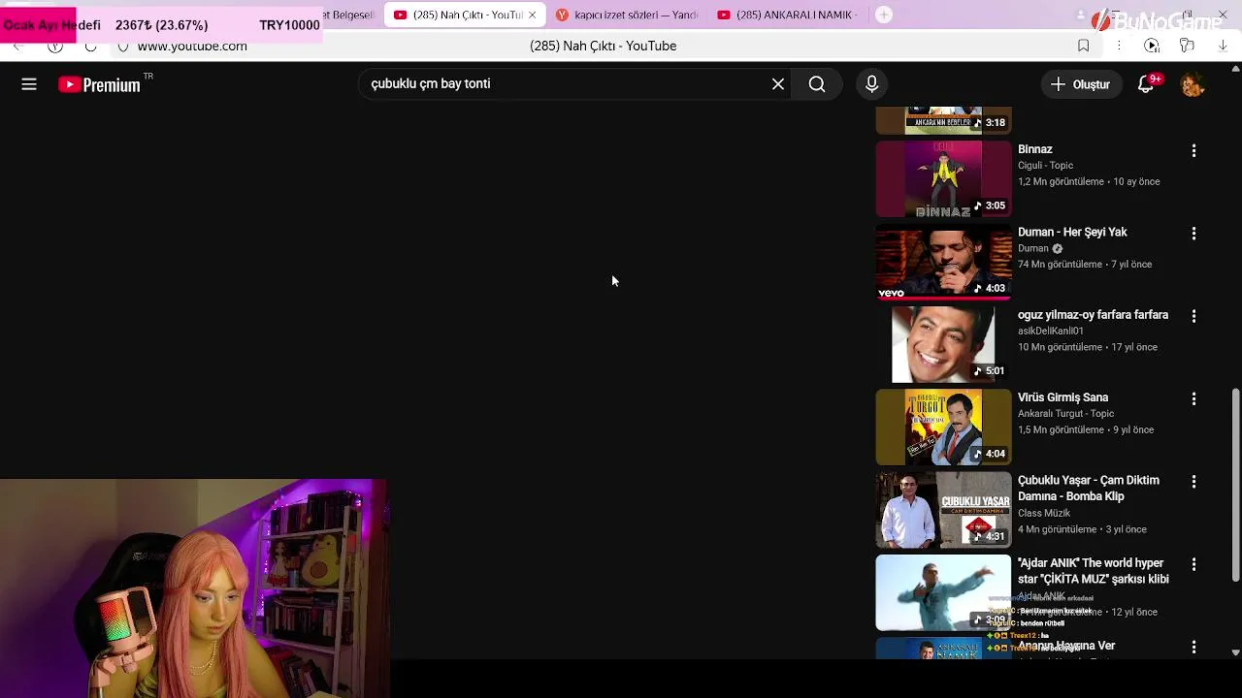Open the address bar kebab menu
The height and width of the screenshot is (698, 1242).
[x=1119, y=46]
